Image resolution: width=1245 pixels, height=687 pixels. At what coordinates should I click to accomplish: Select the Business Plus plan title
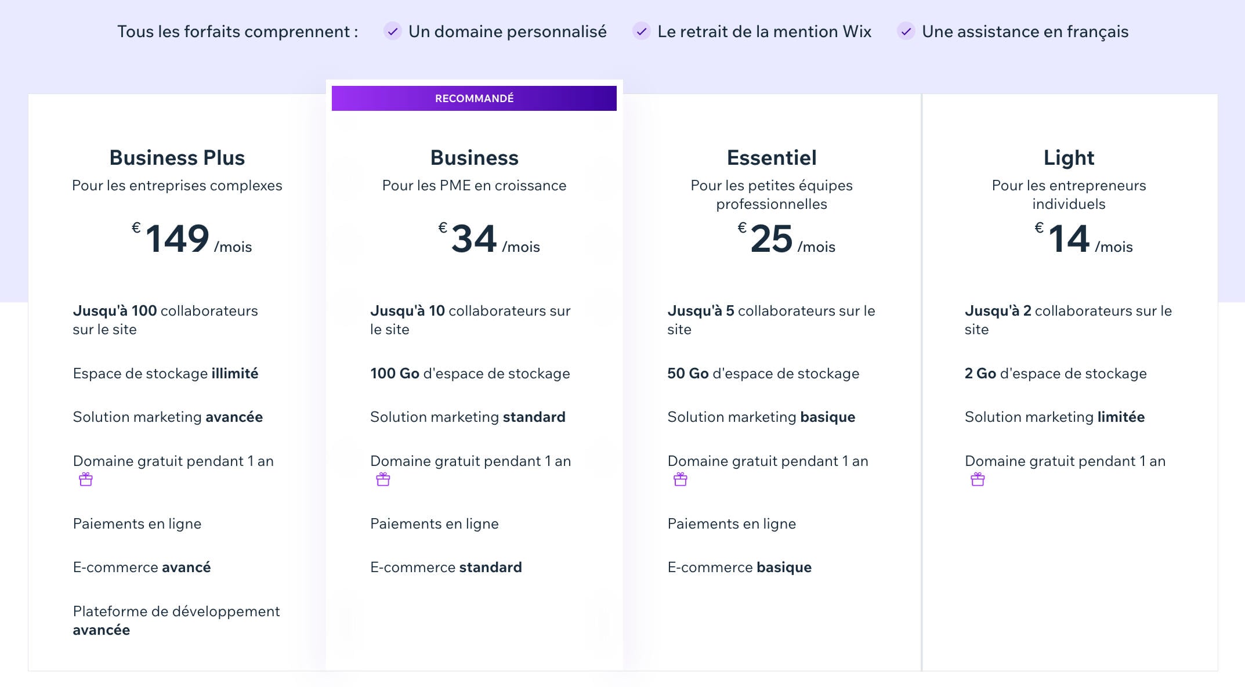pos(177,157)
